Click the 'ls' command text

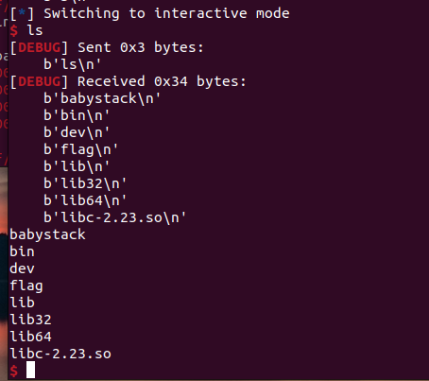pyautogui.click(x=35, y=30)
